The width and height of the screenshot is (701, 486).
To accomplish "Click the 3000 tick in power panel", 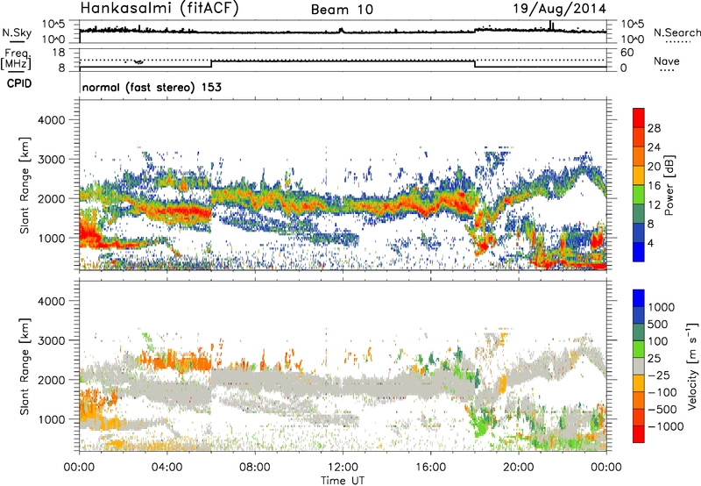I will tap(50, 160).
